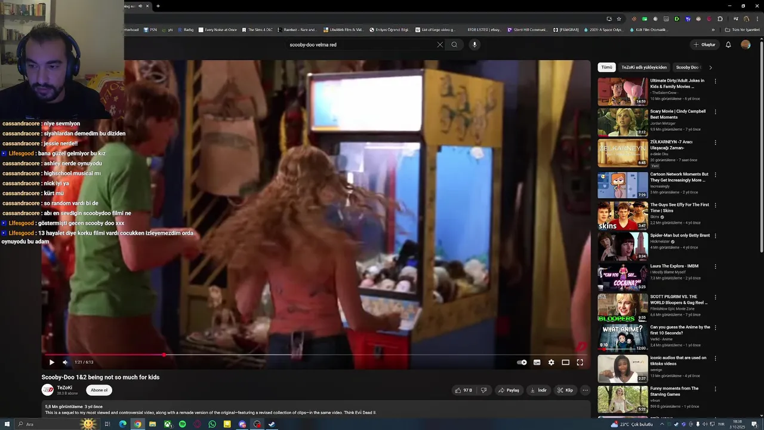Open Spider-Man but only Betty Brant title
The image size is (764, 430).
(680, 235)
